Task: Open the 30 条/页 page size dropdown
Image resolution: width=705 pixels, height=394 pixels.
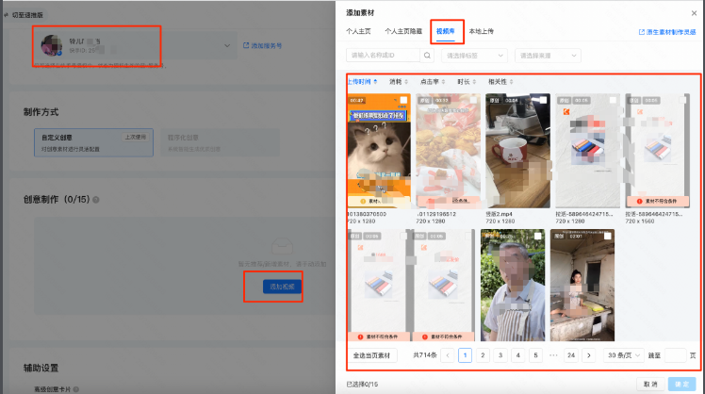Action: click(x=623, y=355)
